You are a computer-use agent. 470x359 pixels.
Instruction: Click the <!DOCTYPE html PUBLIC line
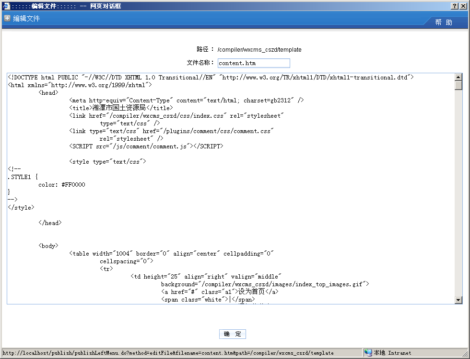coord(211,78)
